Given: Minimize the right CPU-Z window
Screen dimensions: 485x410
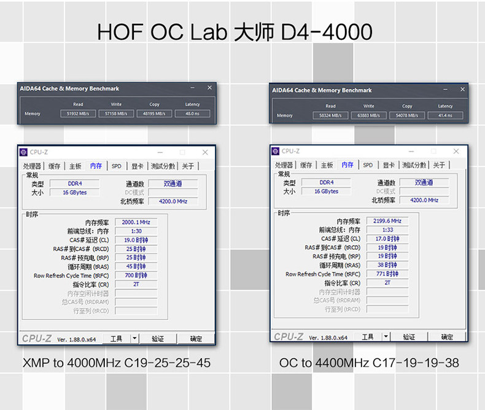Looking at the screenshot, I should (x=411, y=151).
